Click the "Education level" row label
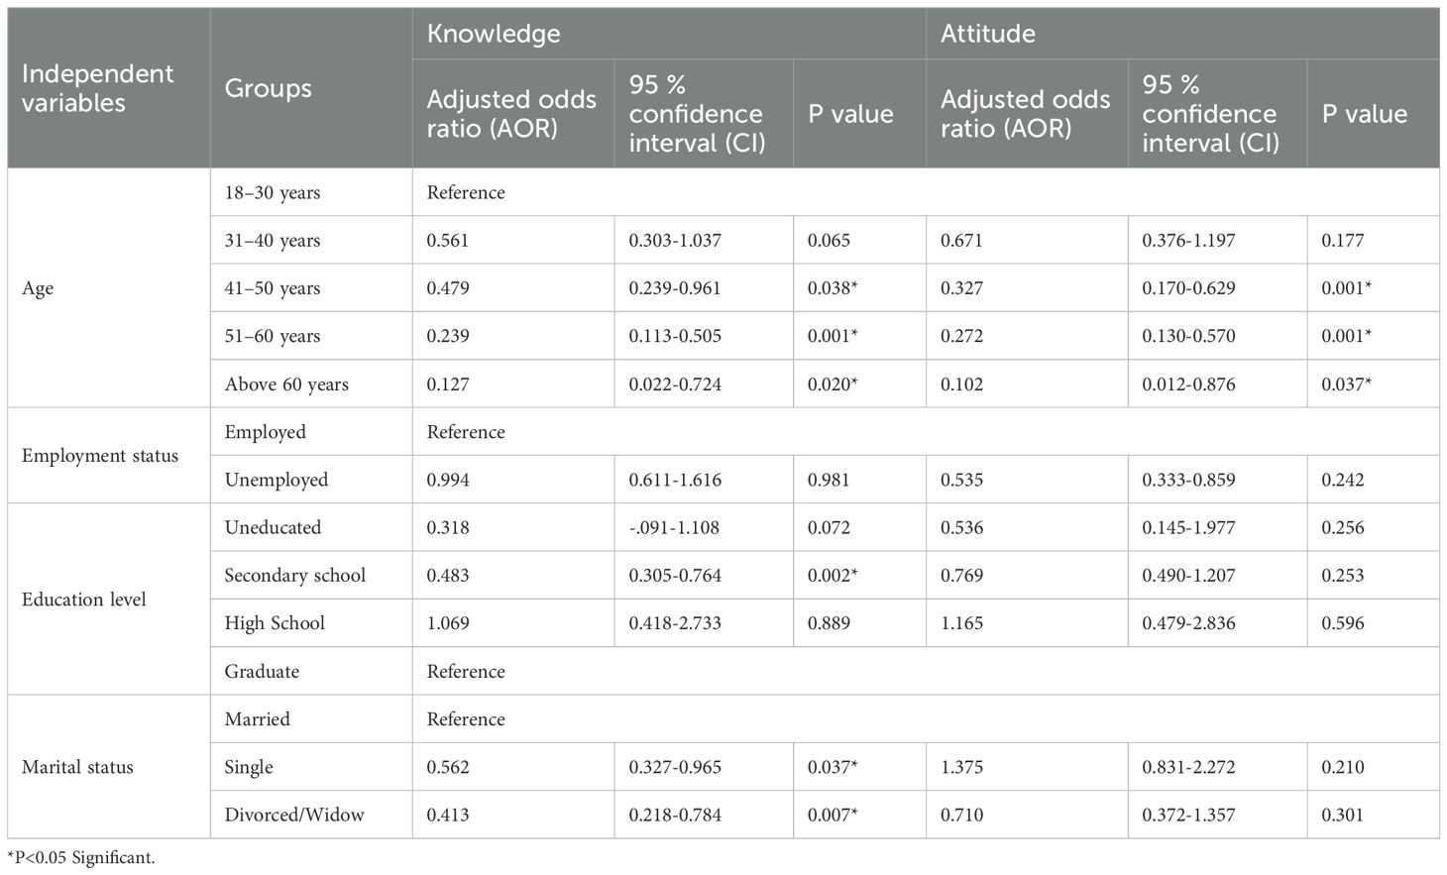 coord(84,600)
